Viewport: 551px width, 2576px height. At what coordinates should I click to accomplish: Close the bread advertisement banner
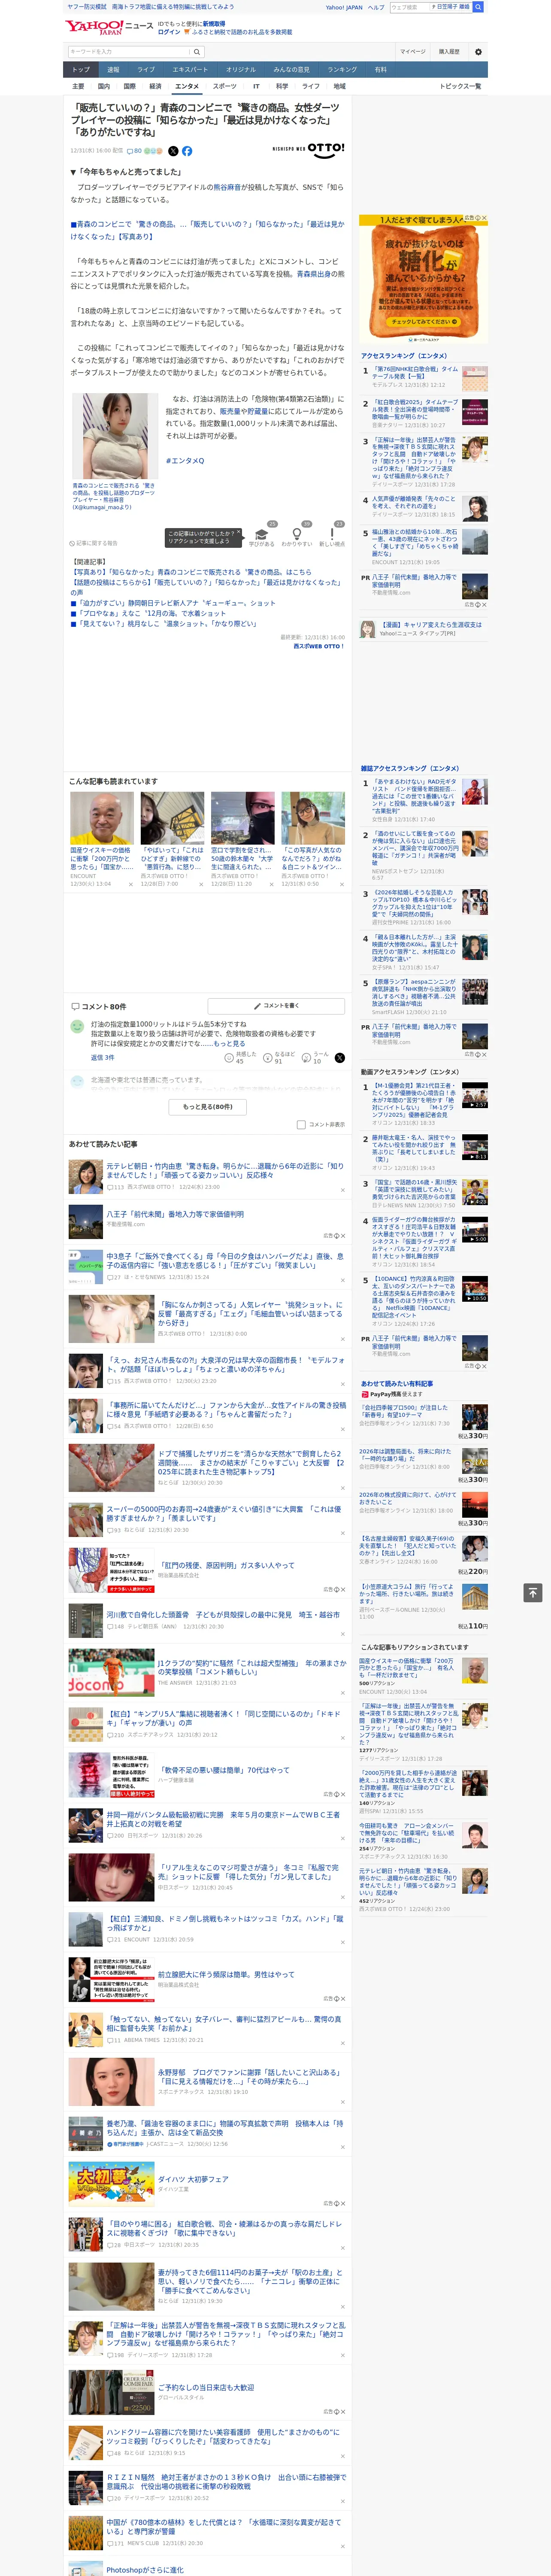point(484,218)
